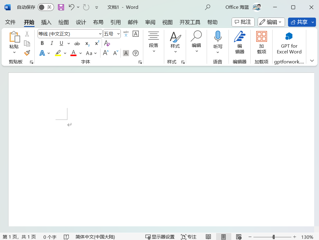
Task: Switch to the Draw tab
Action: (63, 22)
